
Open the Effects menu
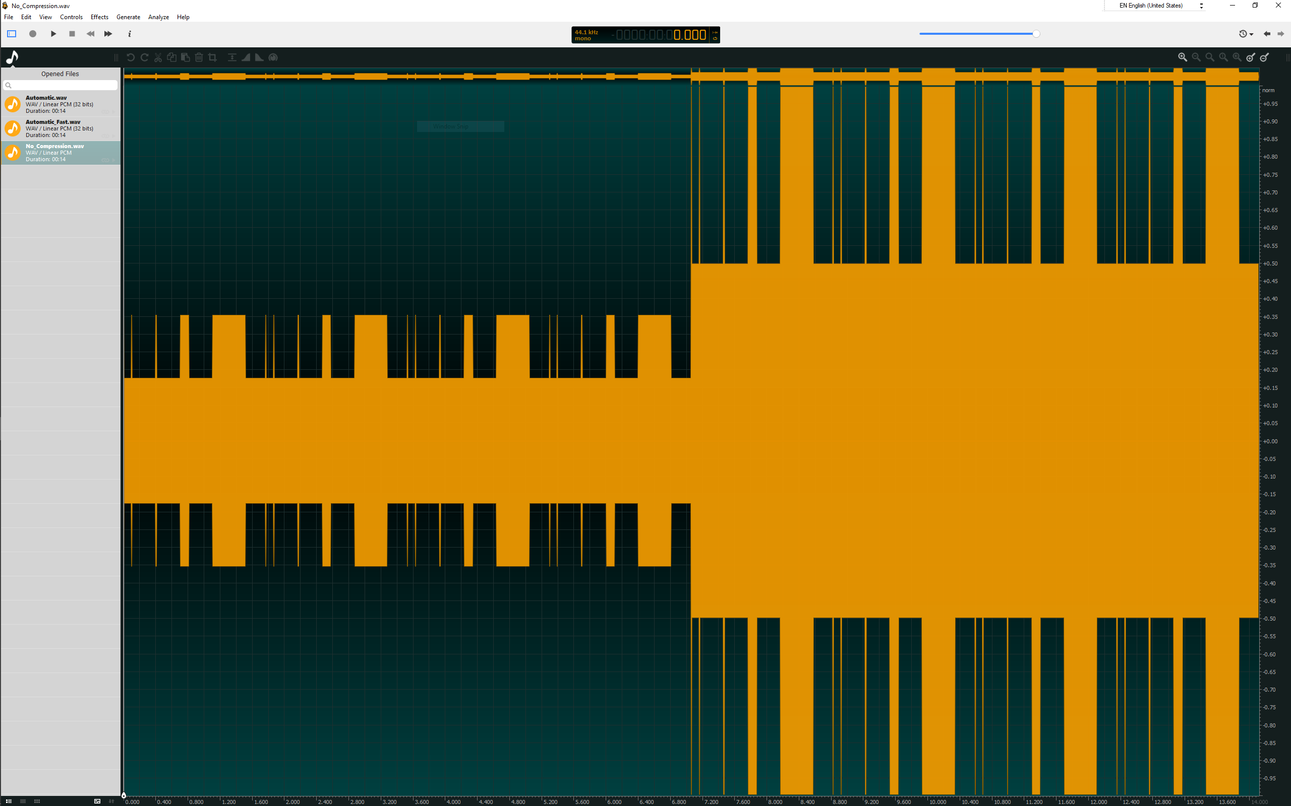(99, 17)
